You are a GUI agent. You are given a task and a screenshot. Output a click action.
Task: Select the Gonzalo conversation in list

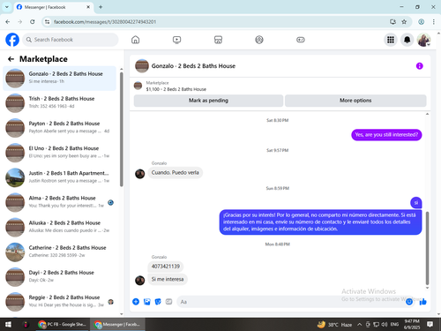[60, 78]
